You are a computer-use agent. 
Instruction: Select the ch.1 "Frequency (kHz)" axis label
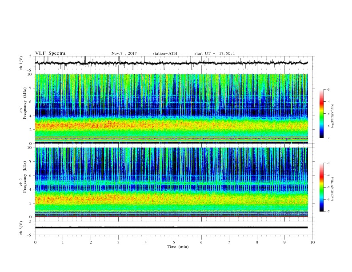click(x=25, y=104)
